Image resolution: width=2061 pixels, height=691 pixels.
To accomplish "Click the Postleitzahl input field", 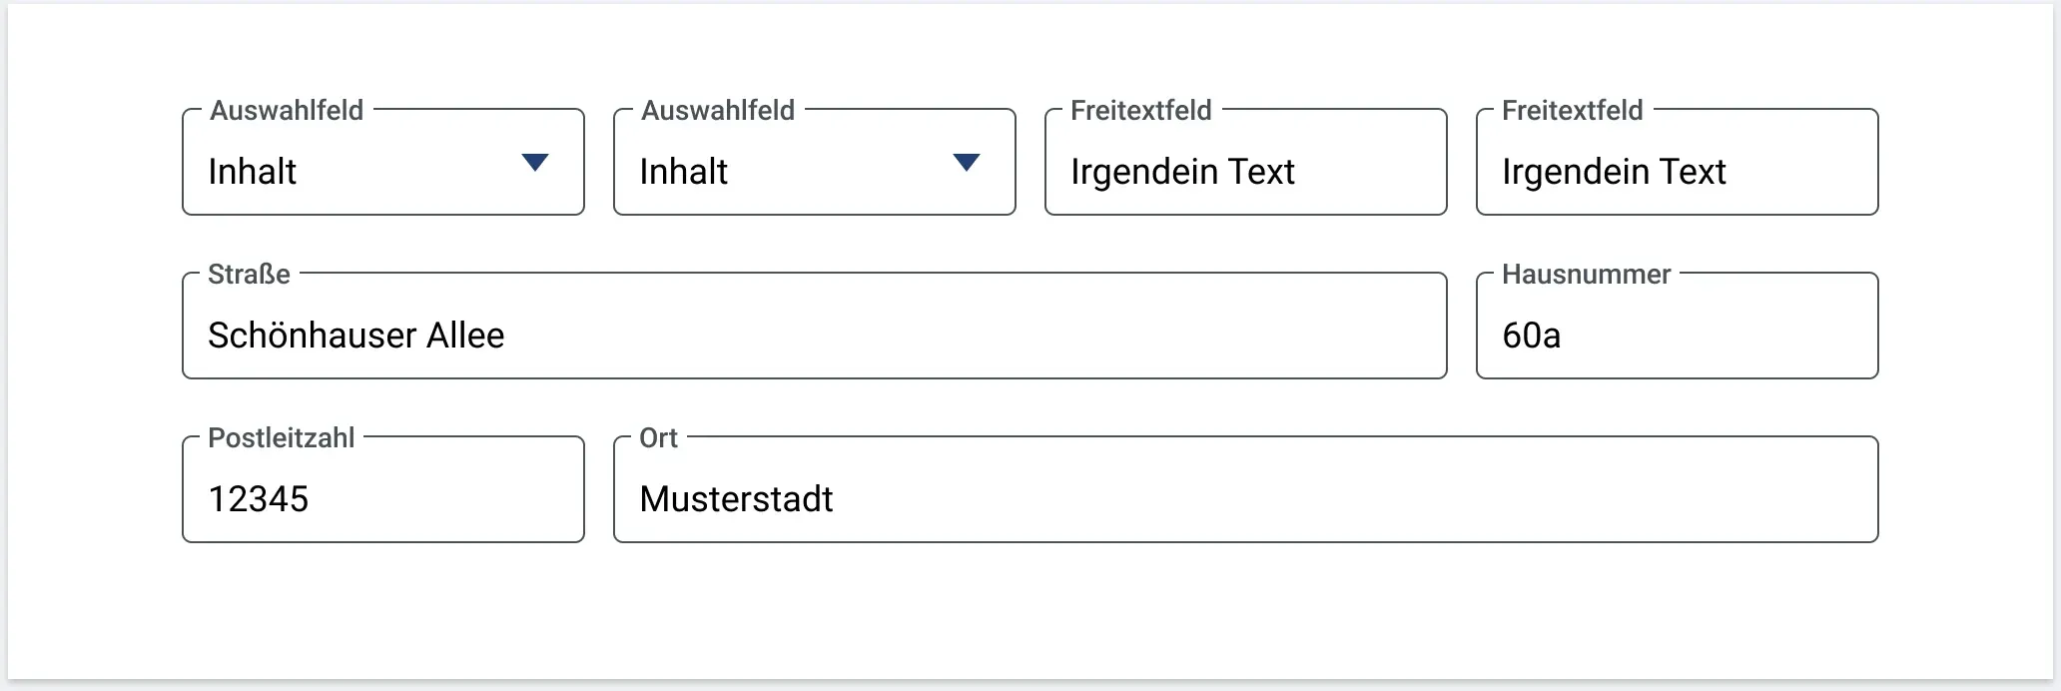I will [x=383, y=489].
